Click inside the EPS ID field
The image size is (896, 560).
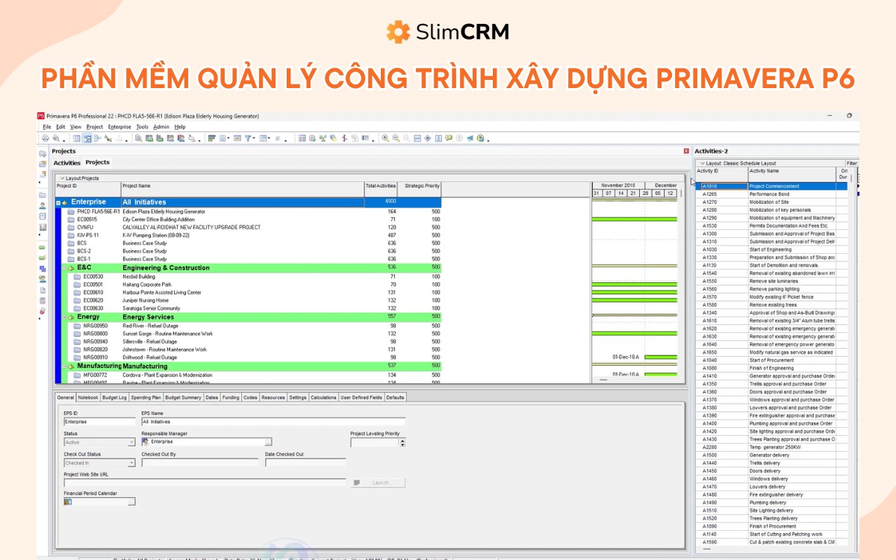click(x=99, y=422)
